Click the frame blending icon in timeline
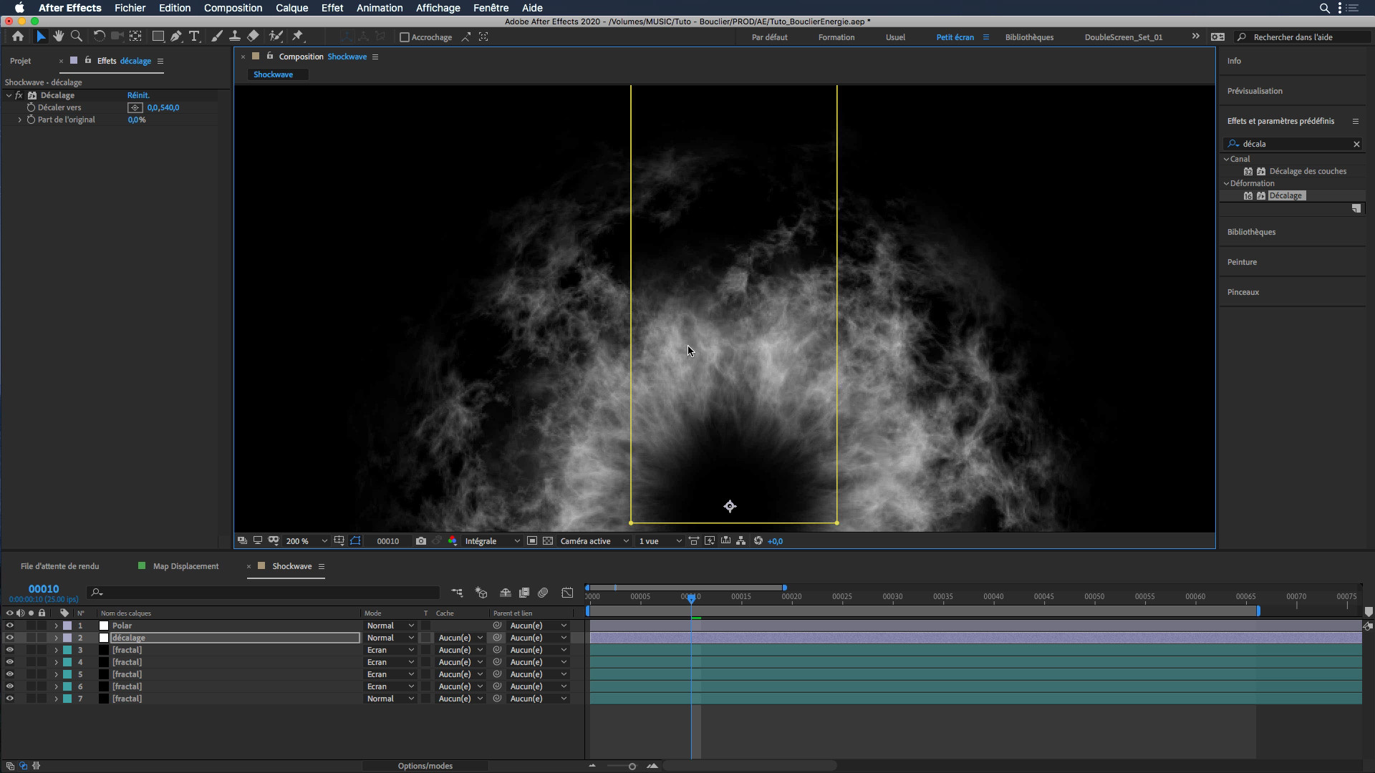 tap(524, 593)
